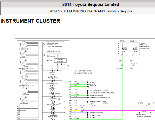This screenshot has height=120, width=155.
Task: Click the 'HOT AT ALL TIMES' label
Action: tap(122, 41)
